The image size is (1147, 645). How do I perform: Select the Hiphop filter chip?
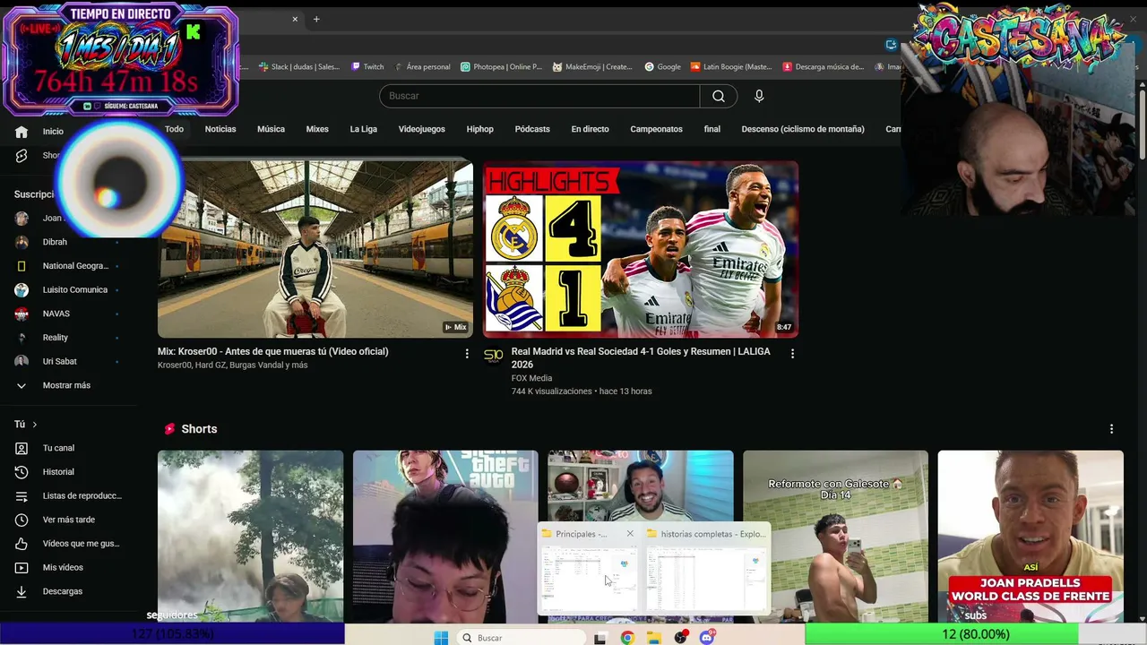(x=480, y=129)
